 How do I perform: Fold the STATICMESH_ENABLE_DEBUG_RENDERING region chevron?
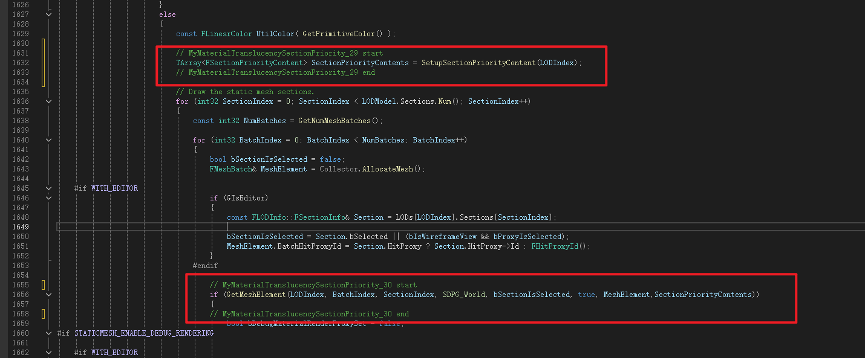click(x=48, y=333)
